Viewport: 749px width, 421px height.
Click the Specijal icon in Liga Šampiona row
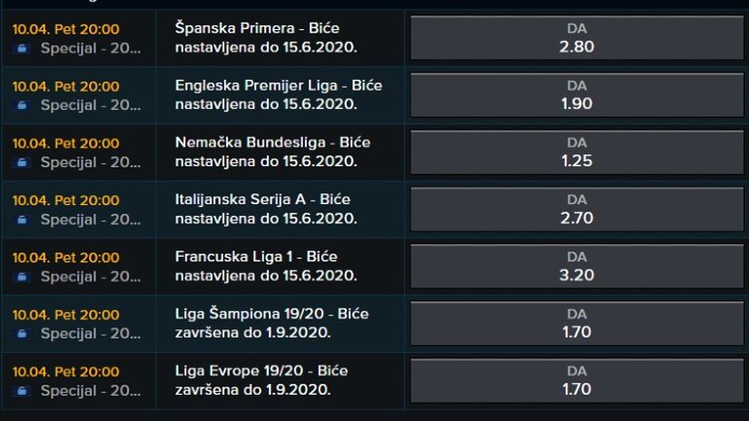pos(22,334)
